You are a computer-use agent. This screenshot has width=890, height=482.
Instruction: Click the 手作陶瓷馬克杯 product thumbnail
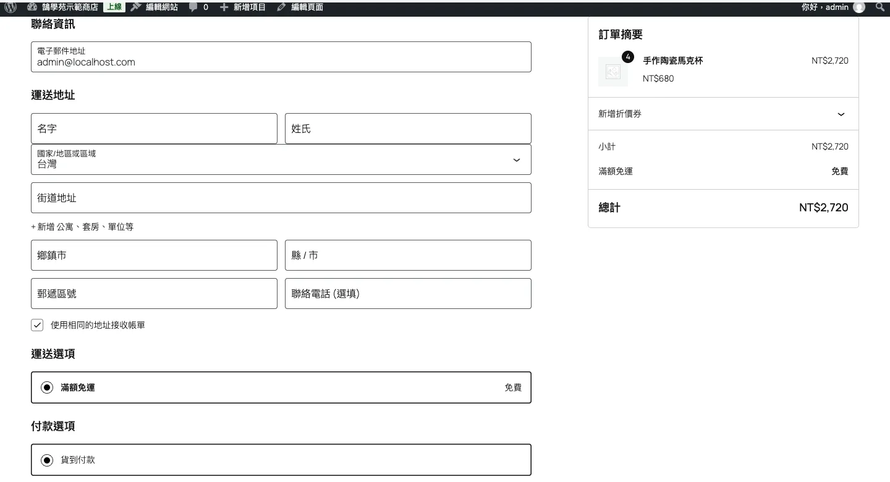(613, 72)
